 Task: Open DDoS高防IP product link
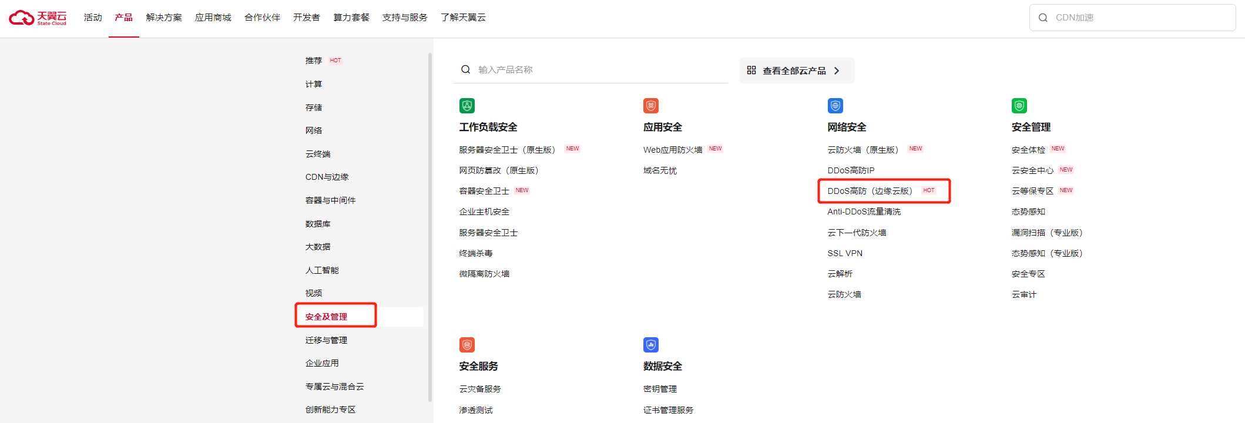click(x=851, y=170)
